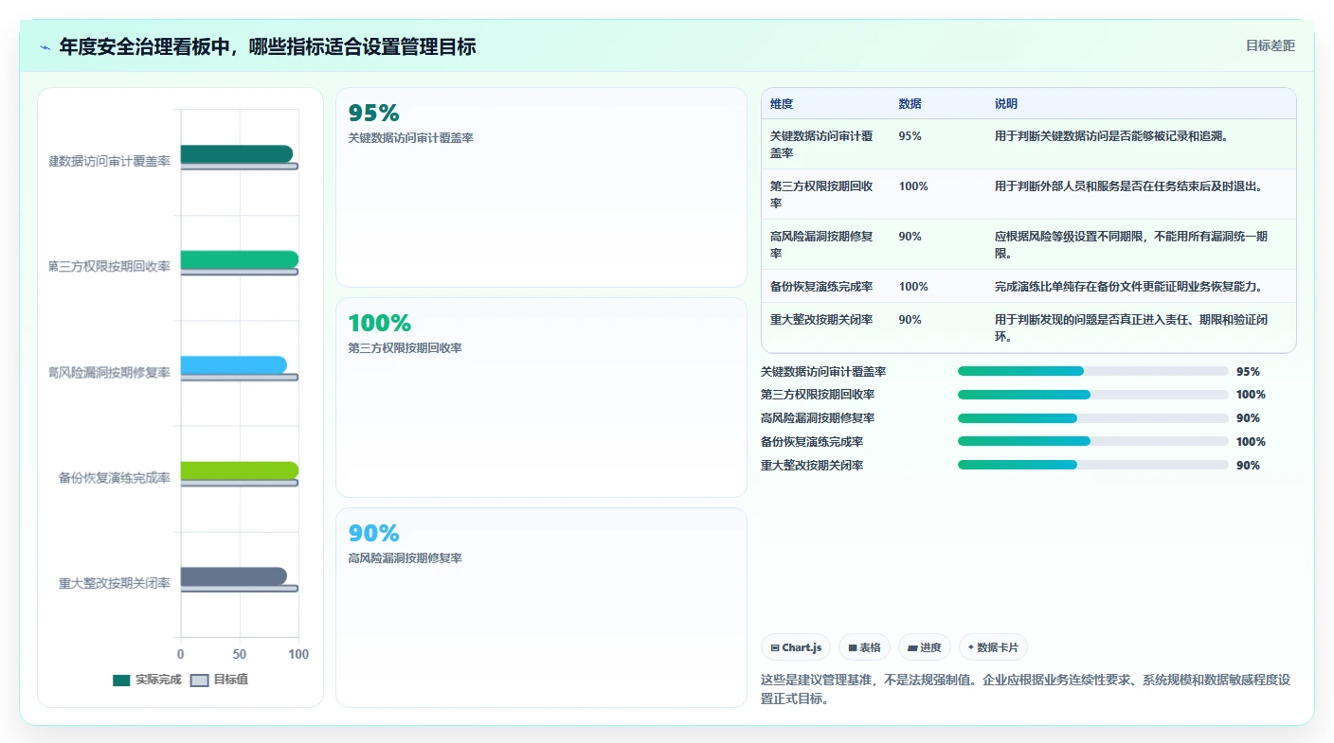
Task: Click the card caption 第三方权限按期回收率 under 100%
Action: point(405,348)
